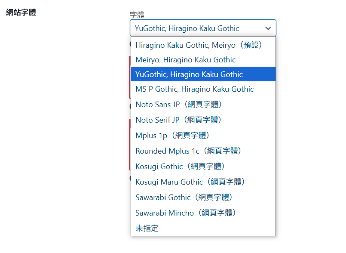Click (預設) default marker in first option
This screenshot has height=253, width=346.
pos(251,45)
